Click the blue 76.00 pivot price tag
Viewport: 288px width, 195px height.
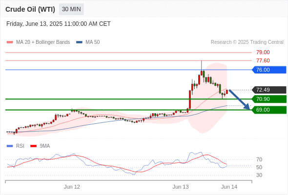(269, 70)
